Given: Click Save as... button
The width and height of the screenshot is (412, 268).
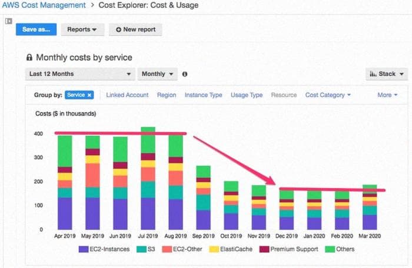Looking at the screenshot, I should (x=36, y=29).
